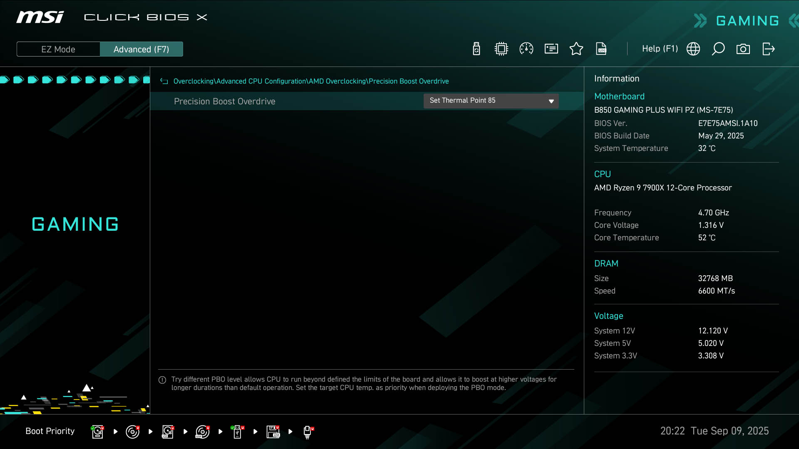Screen dimensions: 799x449
Task: Open the speedometer performance icon
Action: pyautogui.click(x=526, y=49)
